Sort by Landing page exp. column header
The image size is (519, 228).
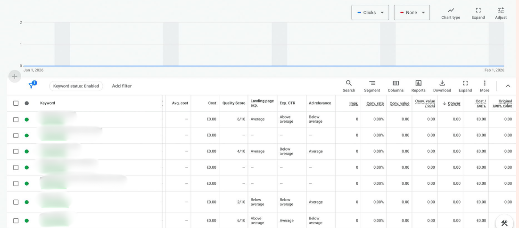[x=262, y=103]
